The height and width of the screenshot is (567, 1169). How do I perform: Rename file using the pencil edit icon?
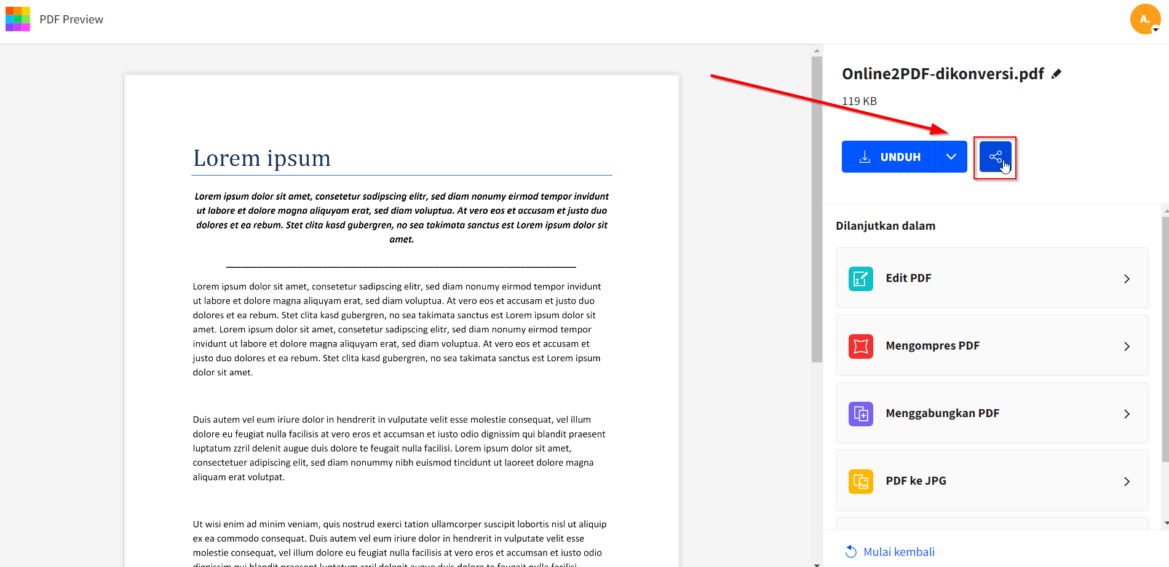(1056, 74)
